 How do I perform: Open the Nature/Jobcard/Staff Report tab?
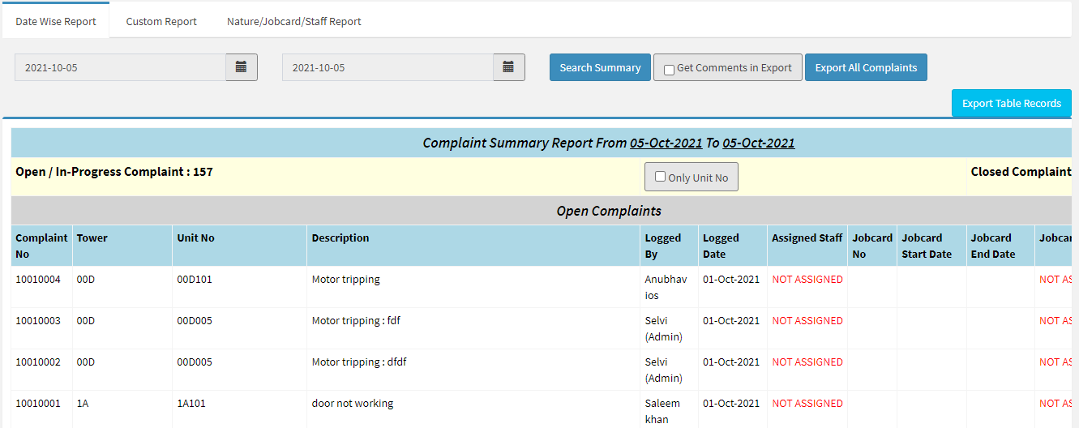293,21
